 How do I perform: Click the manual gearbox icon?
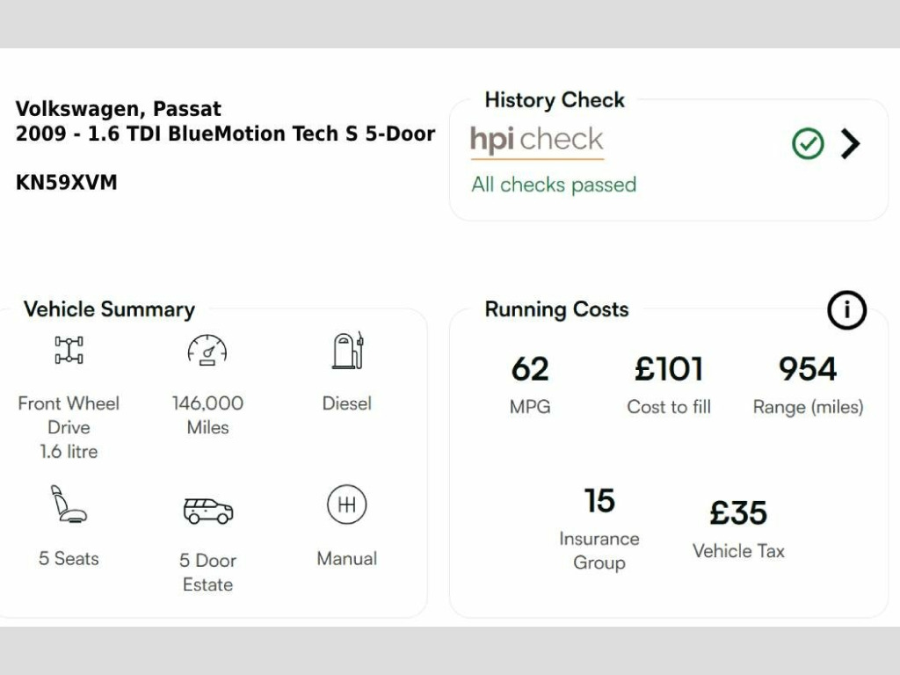pos(346,504)
